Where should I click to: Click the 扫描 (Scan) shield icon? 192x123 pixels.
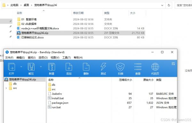click(120, 69)
